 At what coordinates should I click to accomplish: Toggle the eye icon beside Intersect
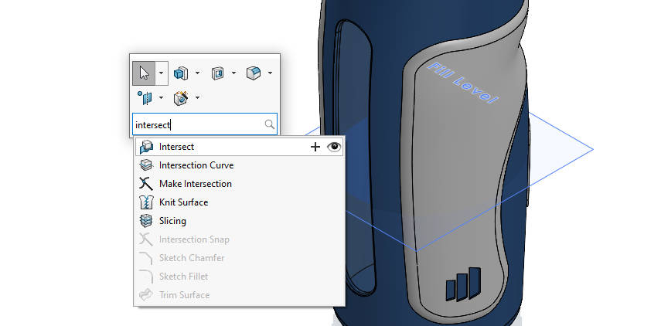tap(334, 147)
